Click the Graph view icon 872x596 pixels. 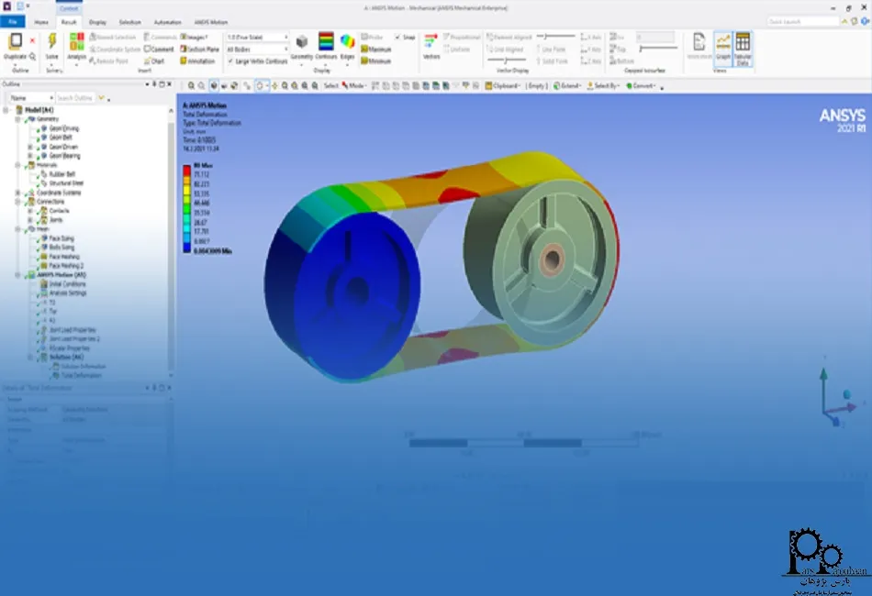[x=722, y=43]
